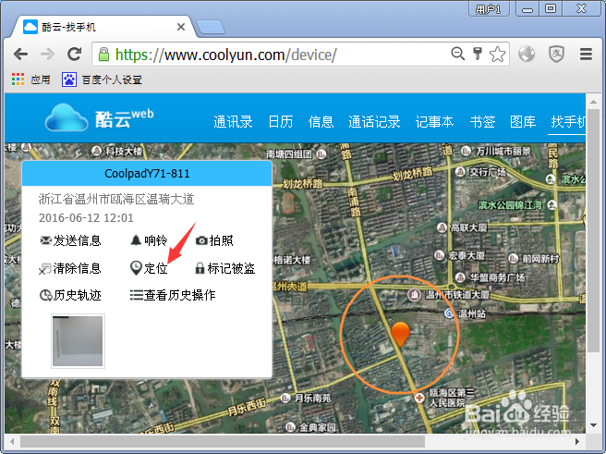Click the 用户1 profile button

pos(489,8)
